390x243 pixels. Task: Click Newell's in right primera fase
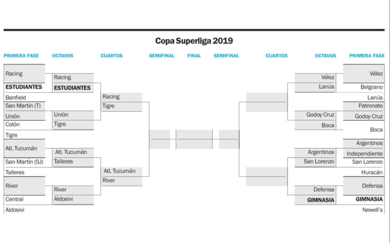tap(372, 210)
